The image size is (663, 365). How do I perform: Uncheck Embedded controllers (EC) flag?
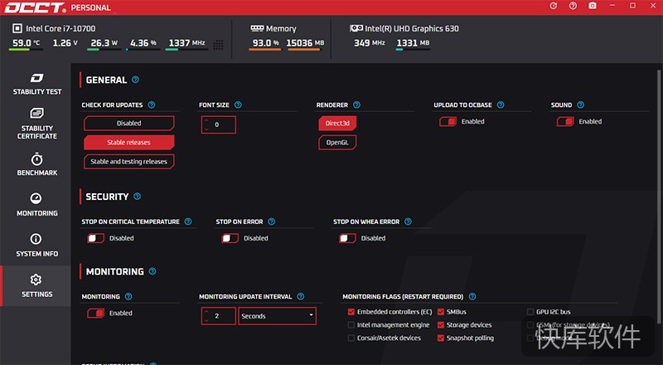351,312
